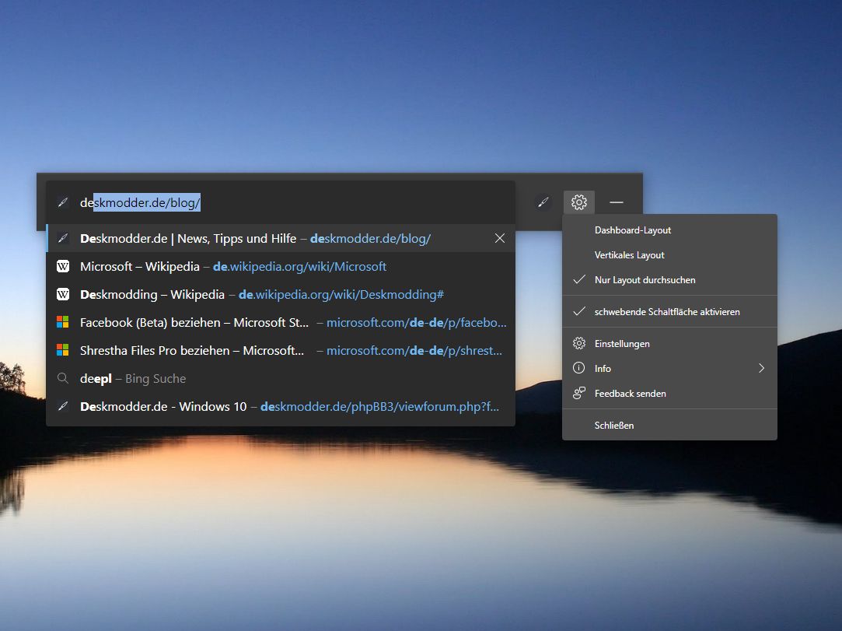Expand the Info submenu arrow

click(761, 368)
